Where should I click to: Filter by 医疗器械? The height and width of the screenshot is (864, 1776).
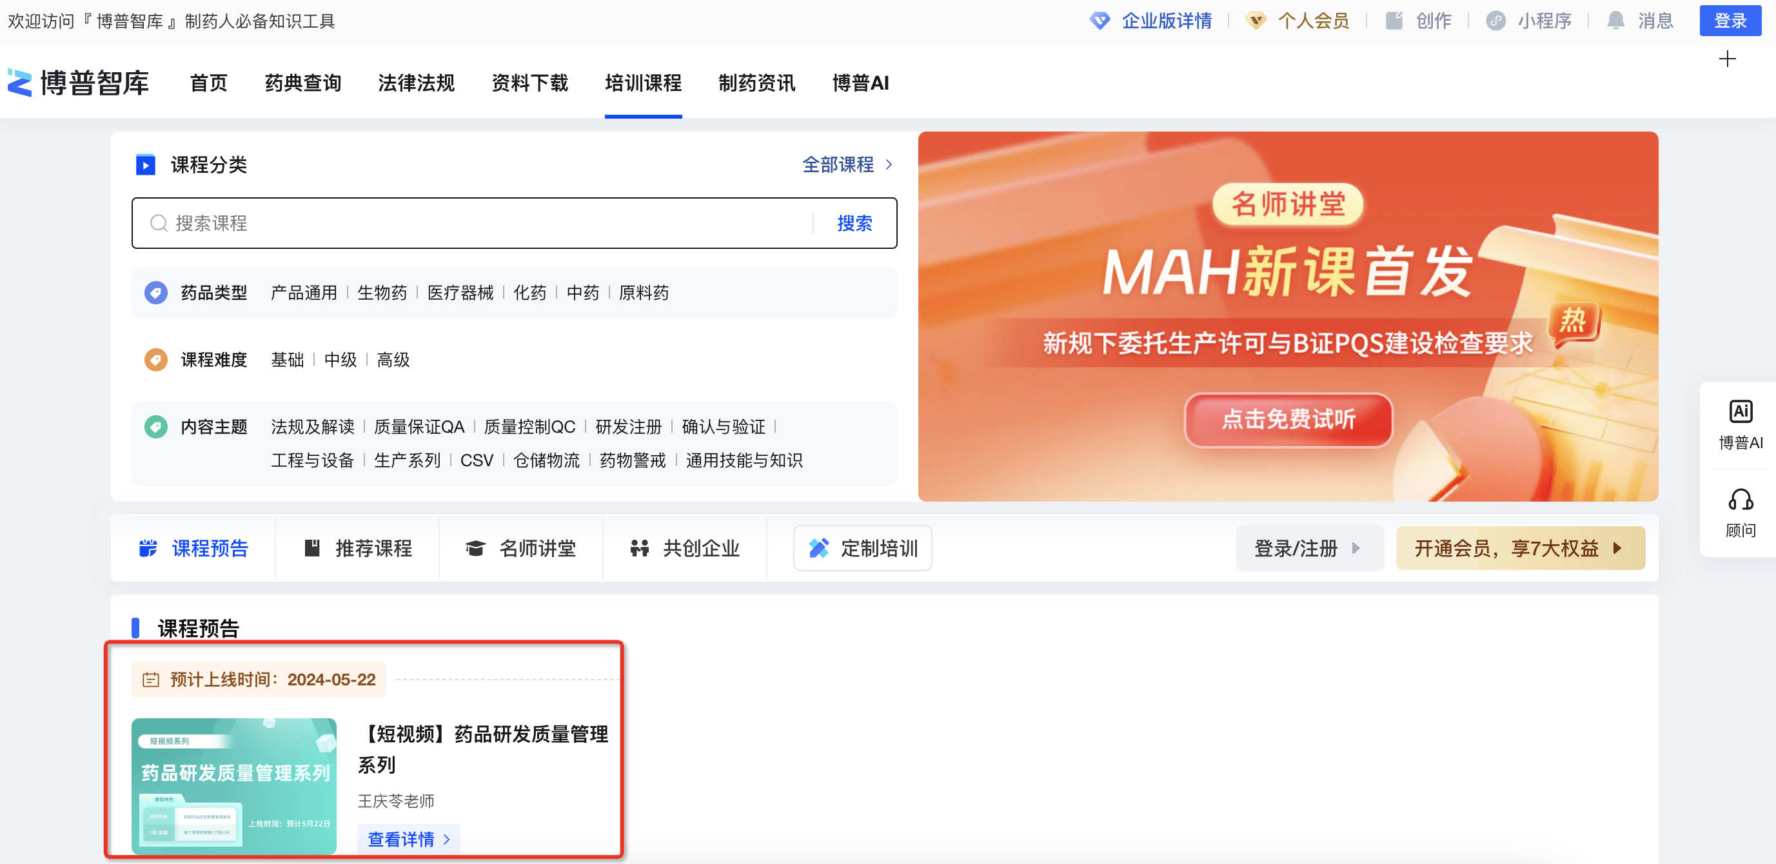point(460,292)
